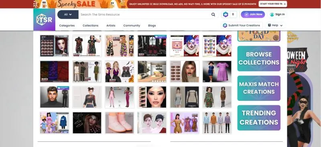
Task: Open the Blogs menu item
Action: tap(152, 25)
